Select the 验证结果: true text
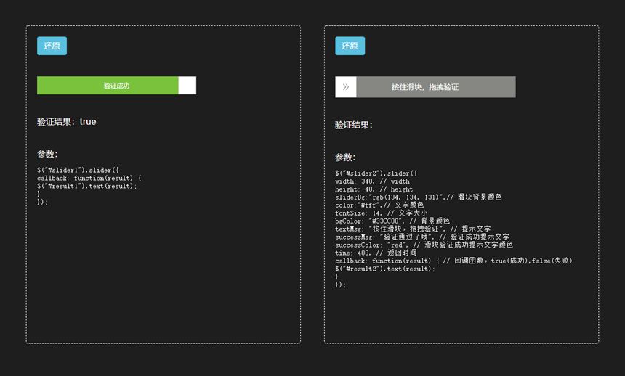 (x=67, y=122)
